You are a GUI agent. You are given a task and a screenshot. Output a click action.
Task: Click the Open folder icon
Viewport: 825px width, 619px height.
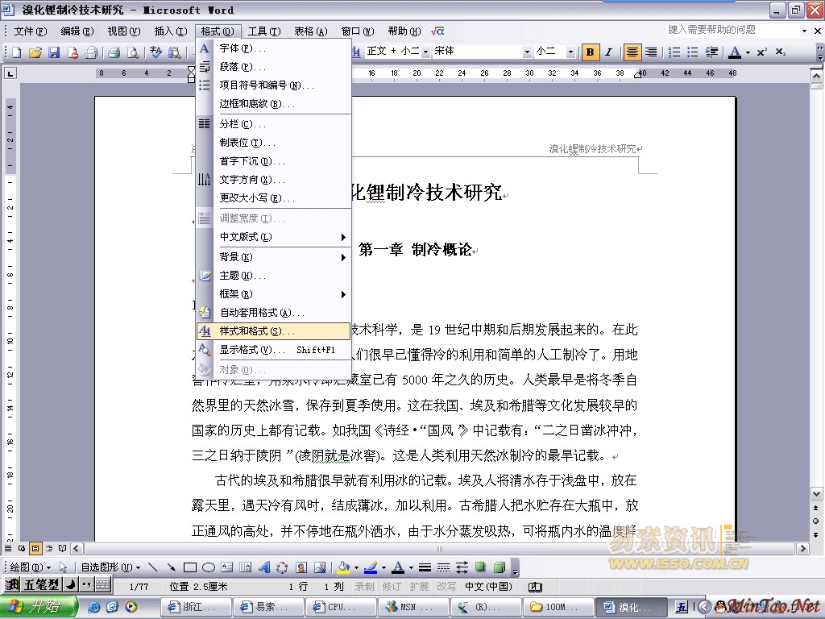(35, 52)
